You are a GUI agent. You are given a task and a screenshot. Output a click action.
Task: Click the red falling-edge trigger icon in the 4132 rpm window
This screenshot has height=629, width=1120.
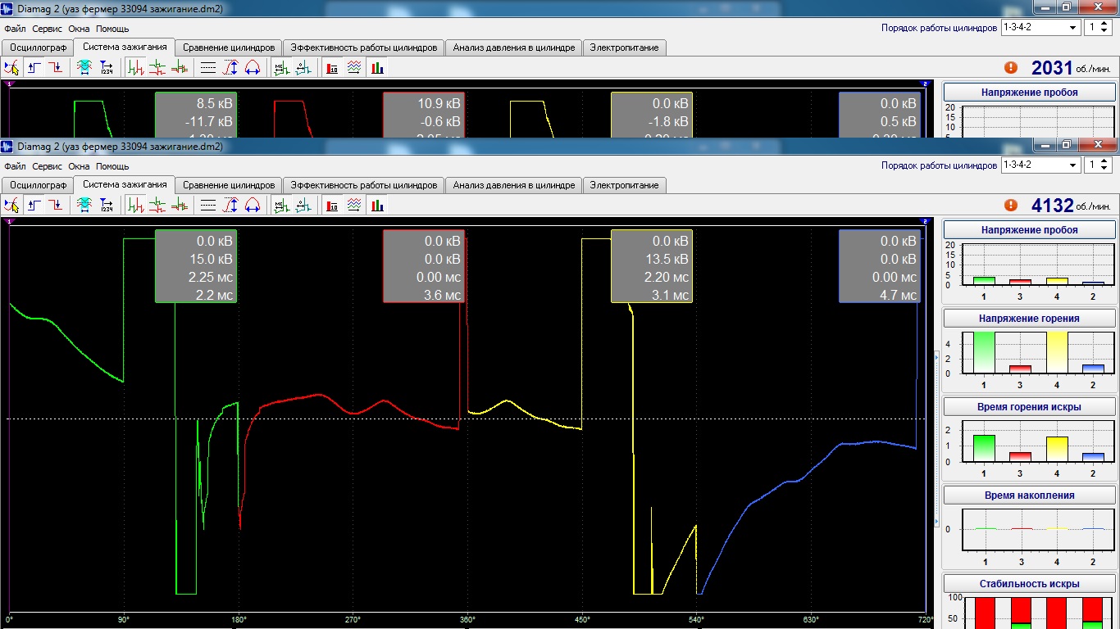coord(55,205)
